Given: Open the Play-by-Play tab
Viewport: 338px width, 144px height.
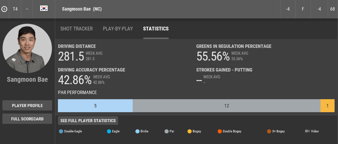Looking at the screenshot, I should click(118, 29).
